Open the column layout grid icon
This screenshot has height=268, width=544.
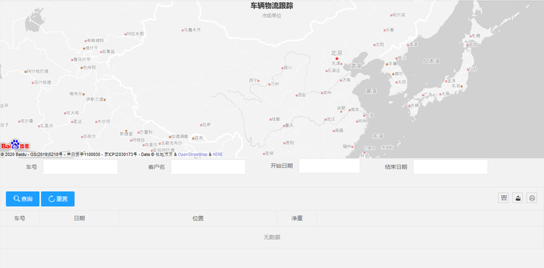tap(503, 198)
